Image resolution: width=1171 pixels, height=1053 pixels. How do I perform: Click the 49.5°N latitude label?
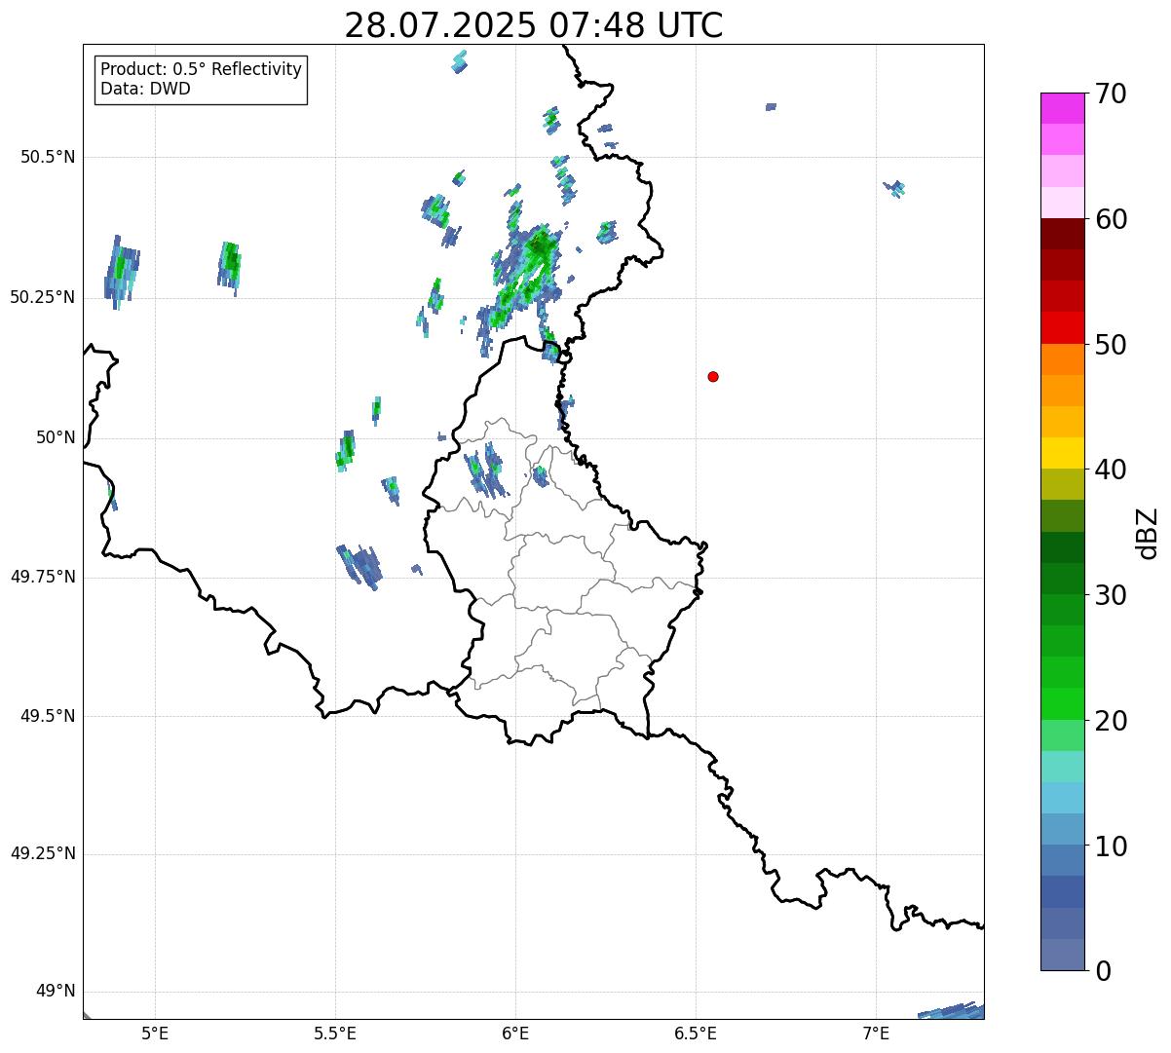click(x=49, y=716)
